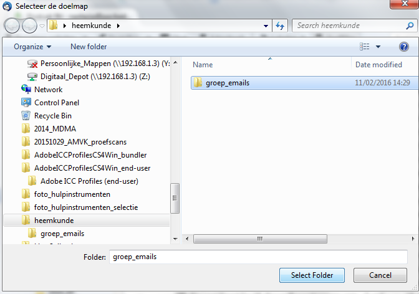Open the address bar history dropdown
Viewport: 419px width, 294px height.
point(266,26)
